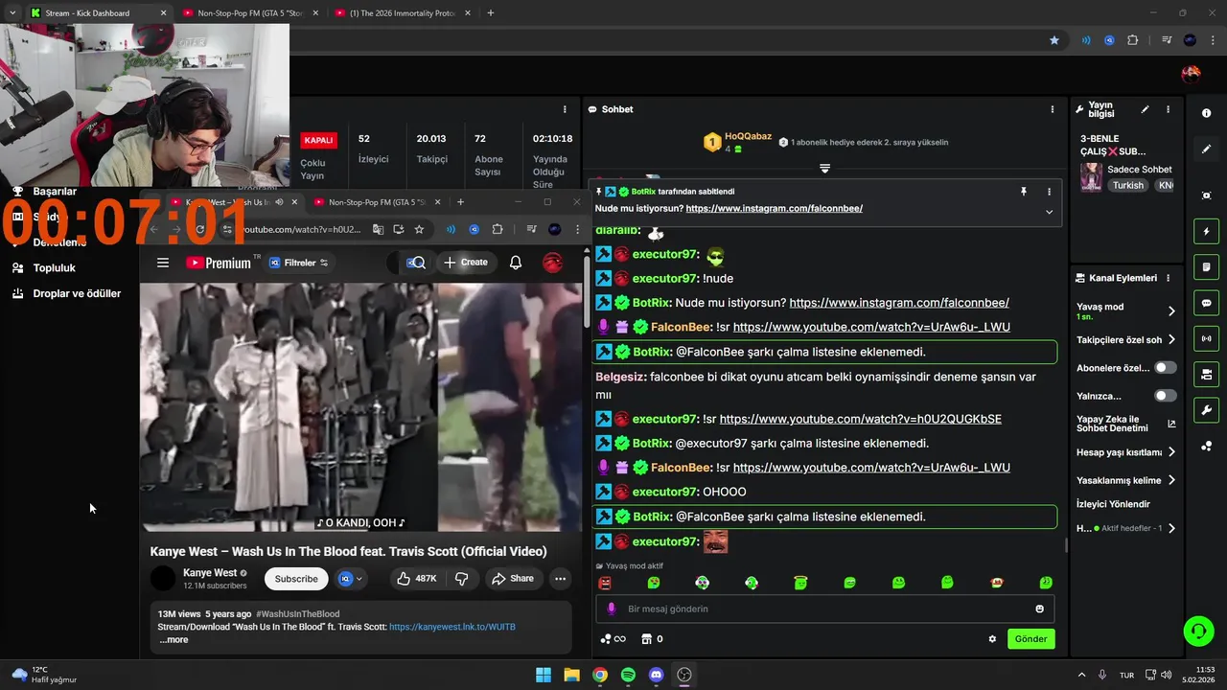Image resolution: width=1227 pixels, height=690 pixels.
Task: Like the video with 487K
Action: click(416, 579)
